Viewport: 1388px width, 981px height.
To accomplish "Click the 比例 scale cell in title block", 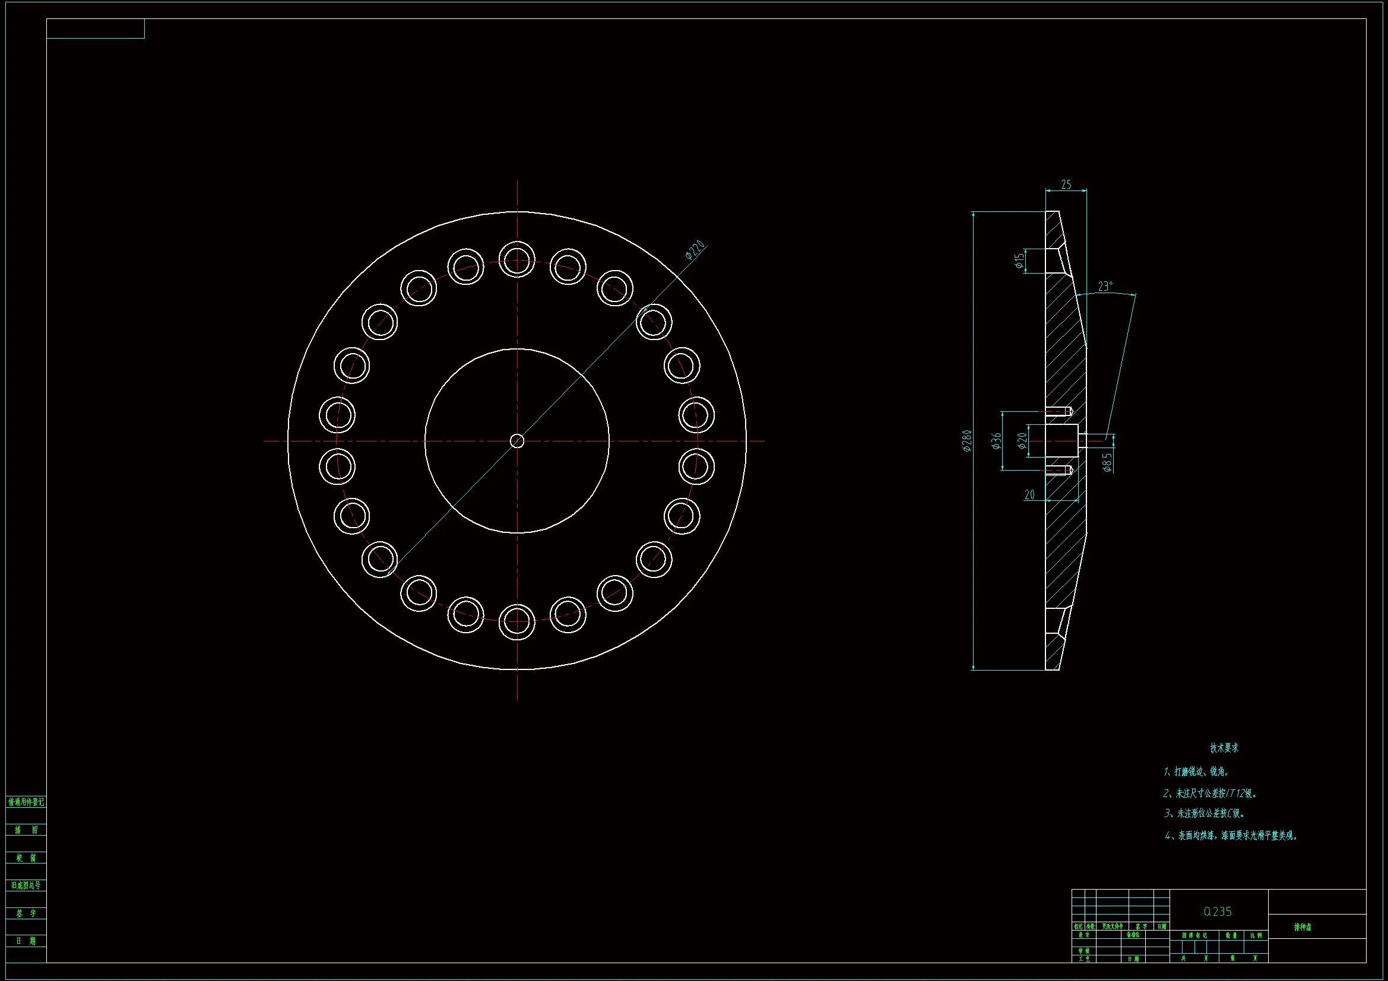I will (1256, 936).
